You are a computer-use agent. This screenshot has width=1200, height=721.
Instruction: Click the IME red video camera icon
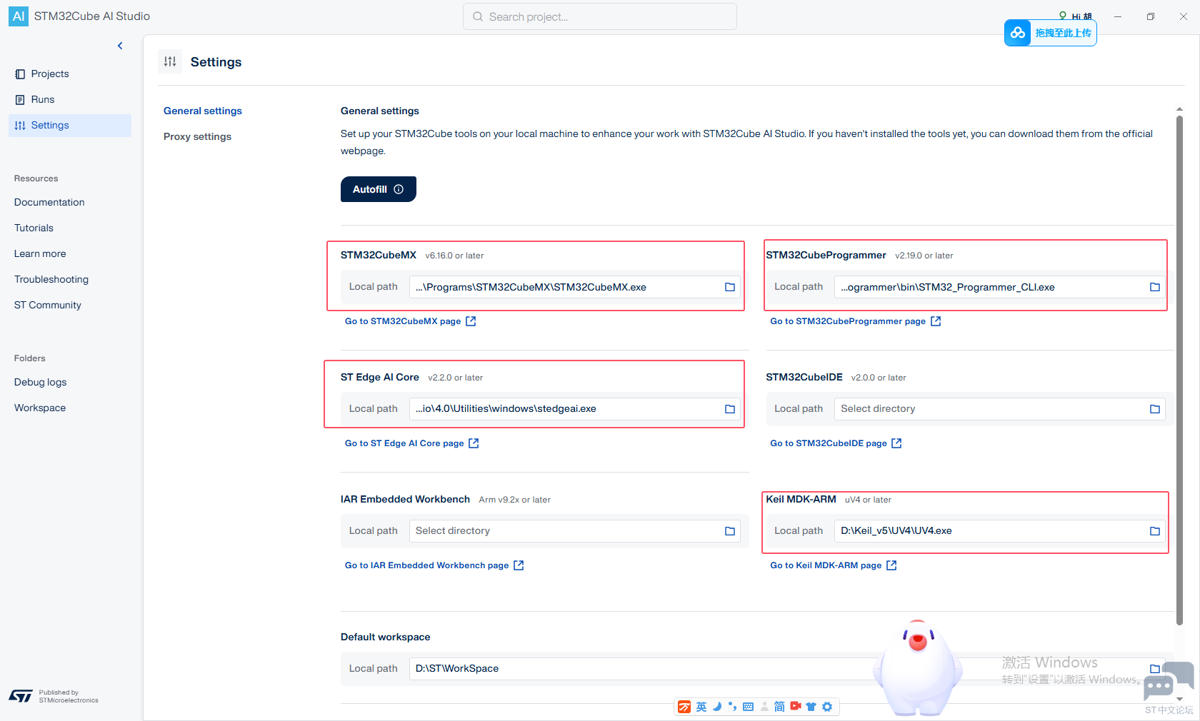795,707
